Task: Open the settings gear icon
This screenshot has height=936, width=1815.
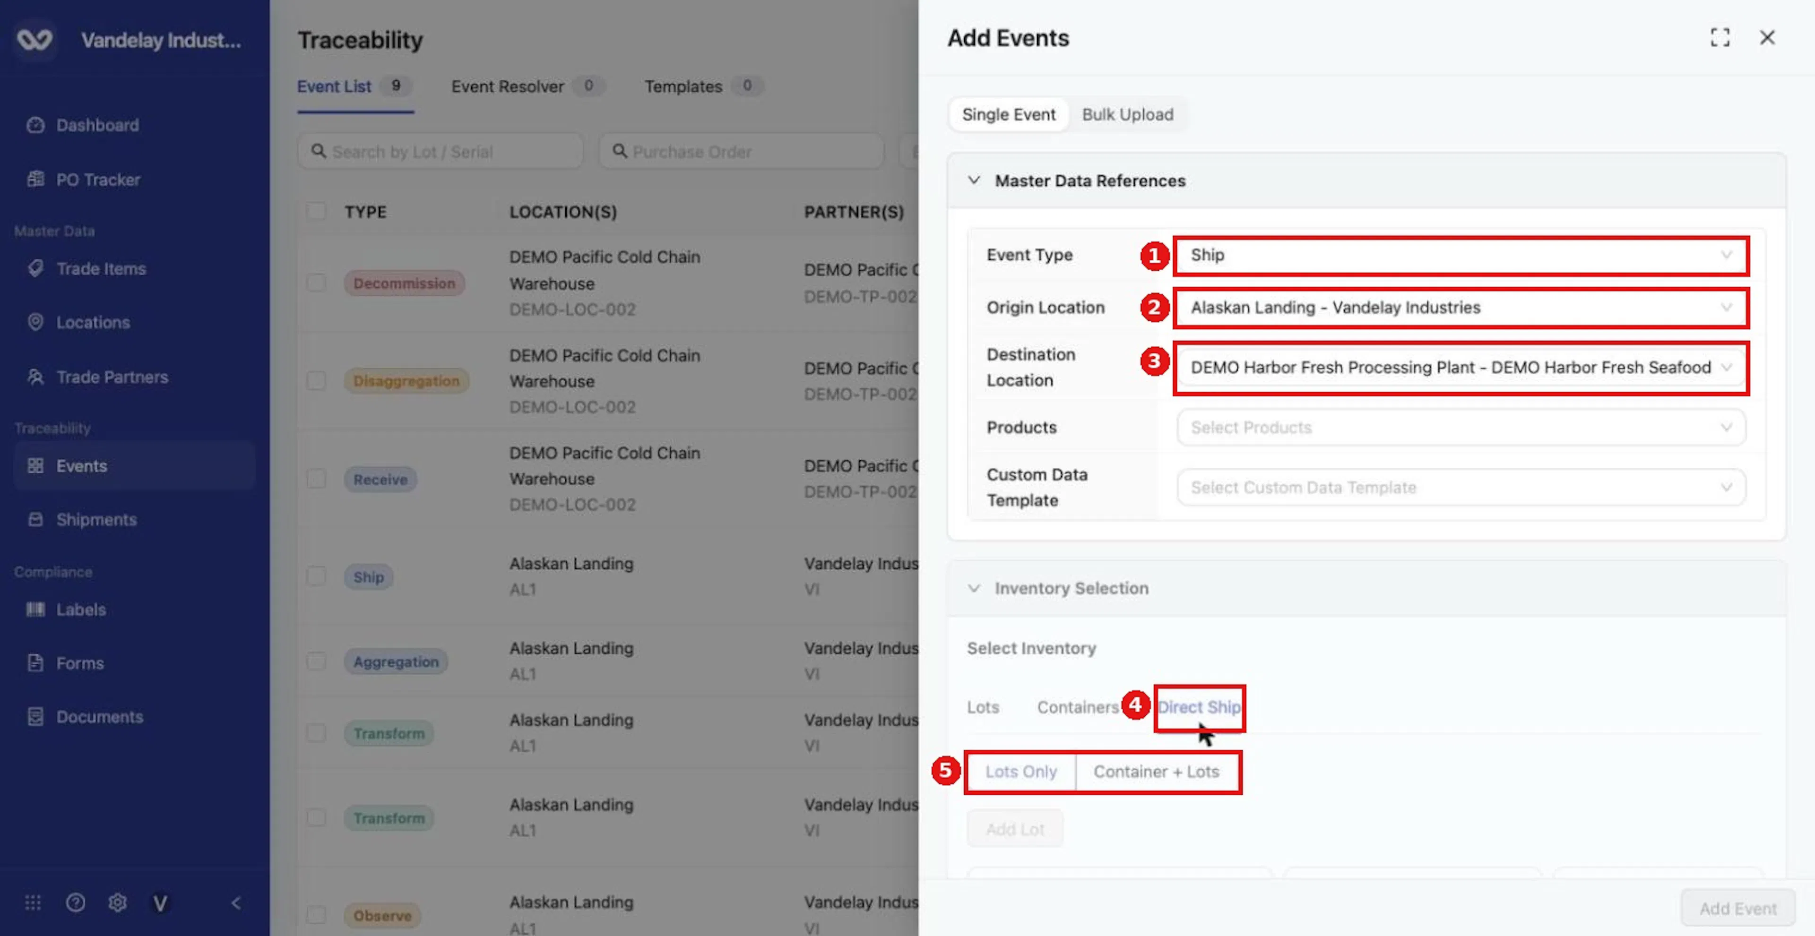Action: [x=118, y=902]
